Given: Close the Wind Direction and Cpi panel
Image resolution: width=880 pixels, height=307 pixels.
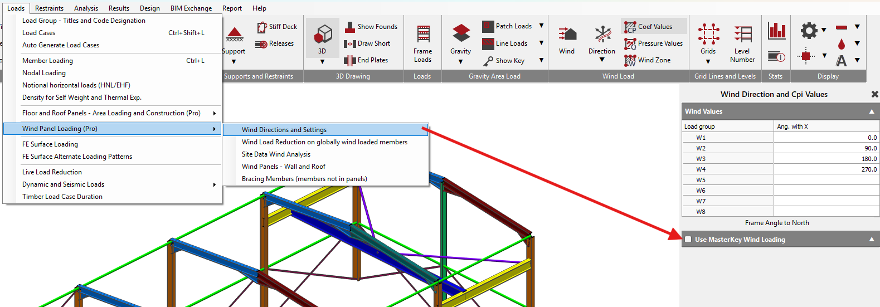Looking at the screenshot, I should [874, 94].
